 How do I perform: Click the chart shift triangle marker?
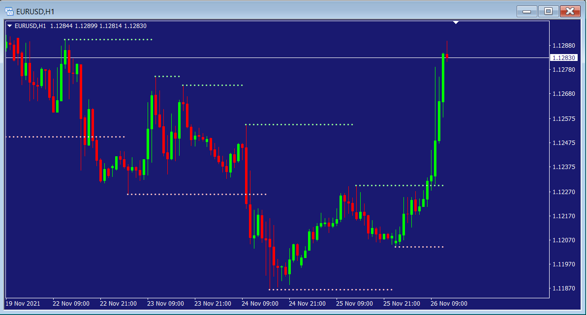pos(456,23)
